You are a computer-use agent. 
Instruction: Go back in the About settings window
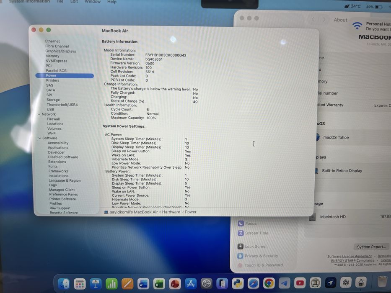pyautogui.click(x=313, y=19)
